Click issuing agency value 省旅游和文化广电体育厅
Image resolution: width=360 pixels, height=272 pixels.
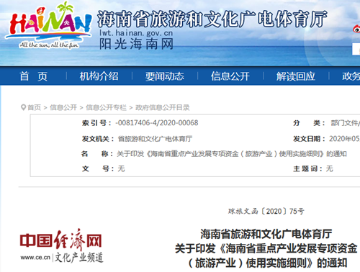coord(155,139)
